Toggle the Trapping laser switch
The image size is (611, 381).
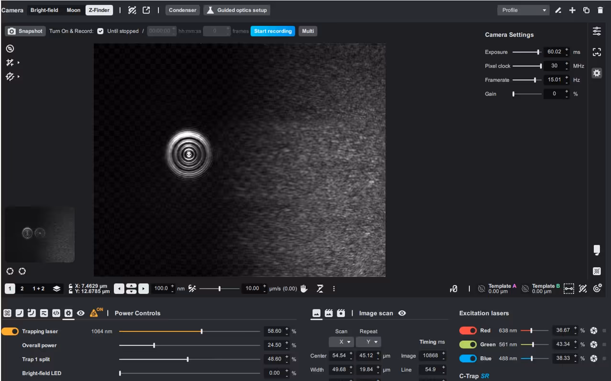[10, 331]
